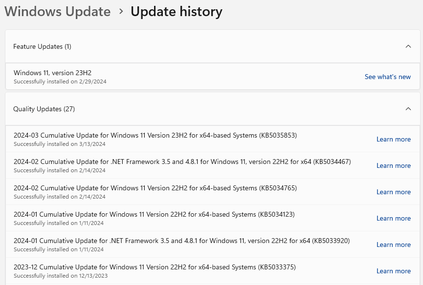This screenshot has width=423, height=285.
Task: Open Learn more for KB5034123
Action: tap(394, 218)
